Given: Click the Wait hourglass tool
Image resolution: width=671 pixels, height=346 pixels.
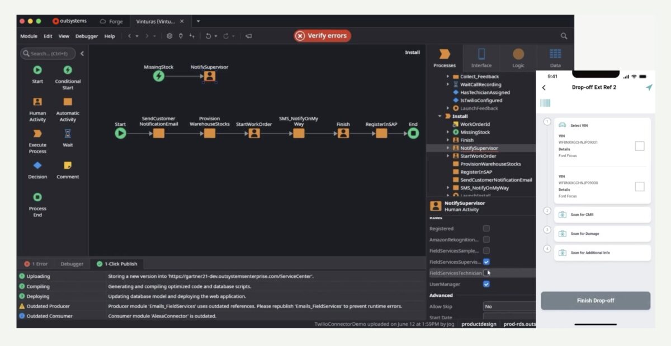Looking at the screenshot, I should (68, 134).
